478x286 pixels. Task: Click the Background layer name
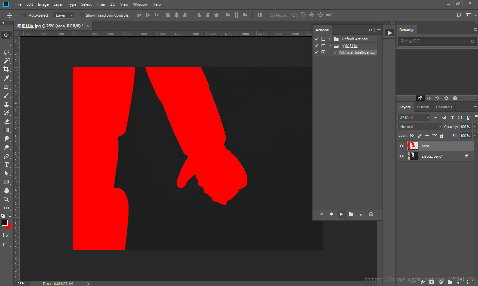click(432, 156)
